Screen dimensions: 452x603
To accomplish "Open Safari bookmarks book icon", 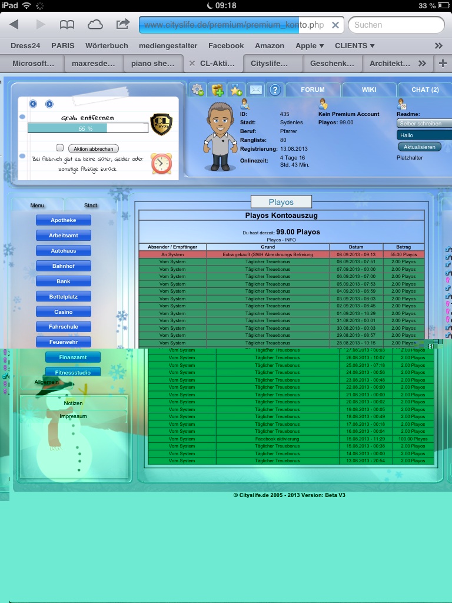I will 67,25.
